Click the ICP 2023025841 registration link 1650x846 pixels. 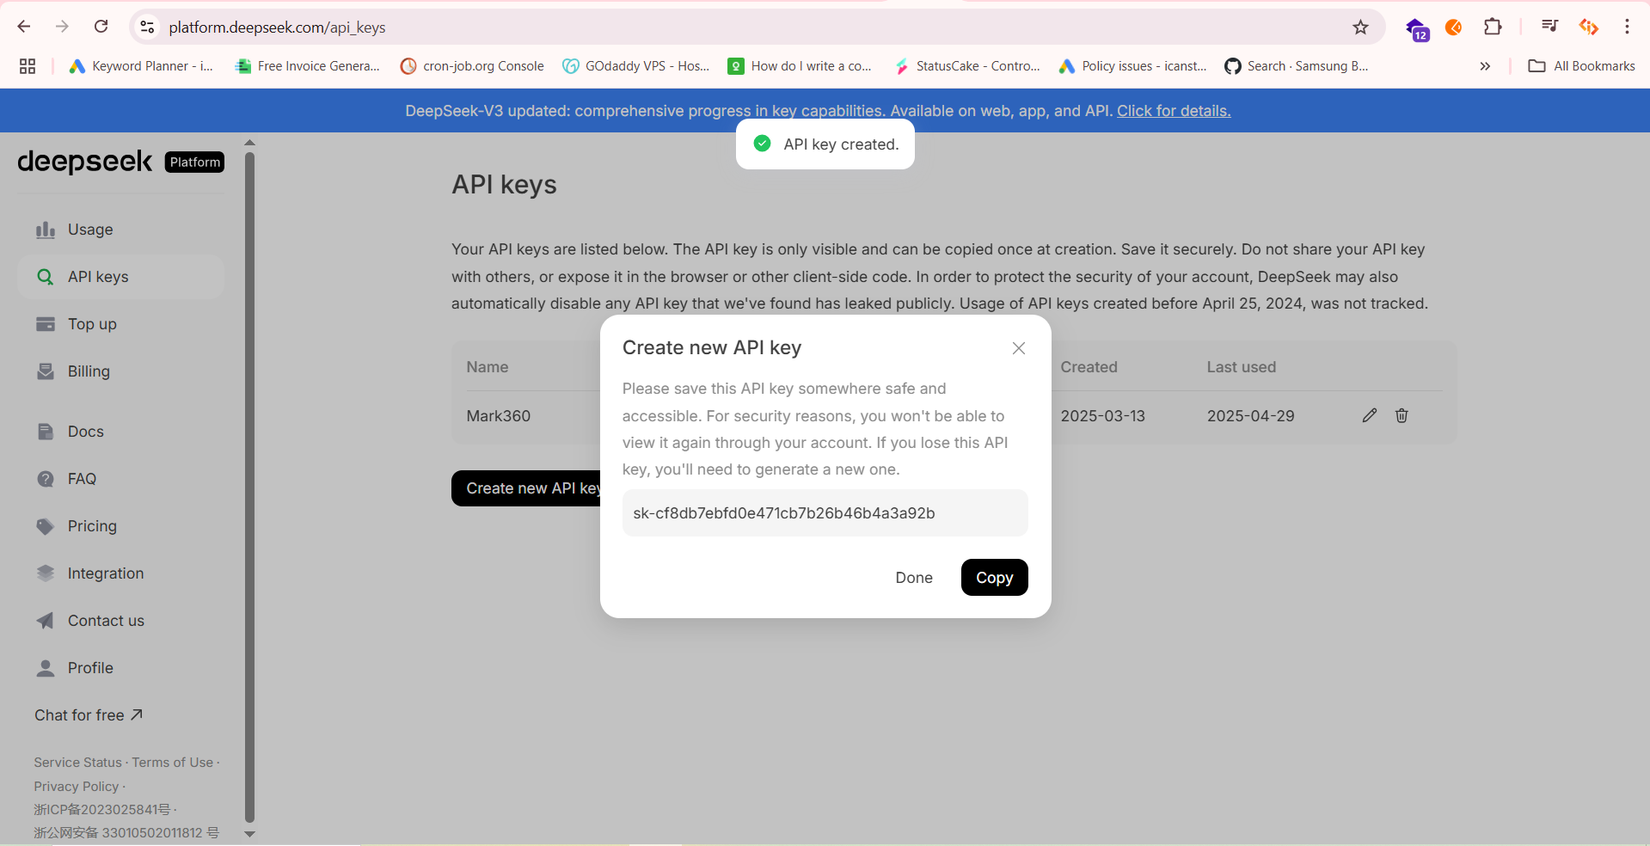[x=102, y=810]
